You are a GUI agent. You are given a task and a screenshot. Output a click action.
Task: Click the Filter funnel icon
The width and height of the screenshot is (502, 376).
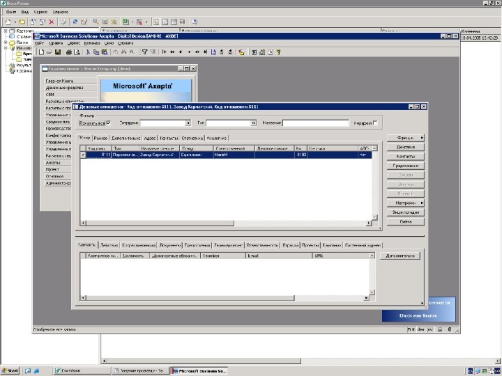pos(145,52)
